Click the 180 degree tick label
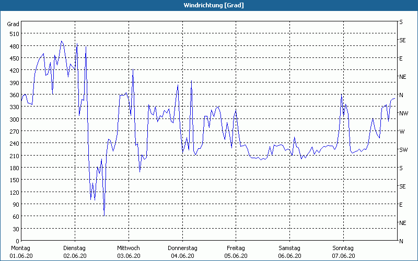The image size is (418, 261). [14, 168]
